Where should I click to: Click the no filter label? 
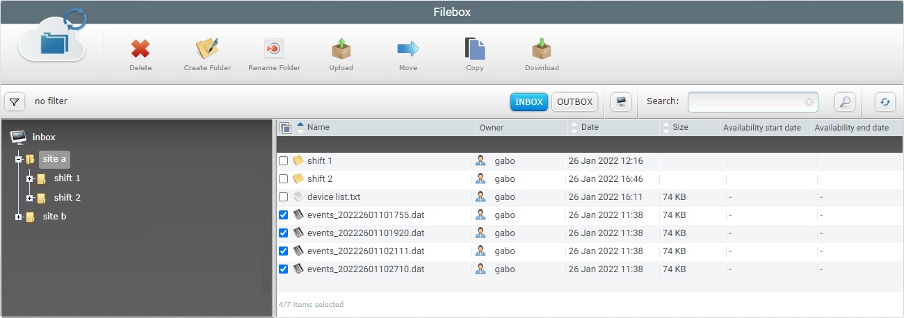[x=51, y=101]
